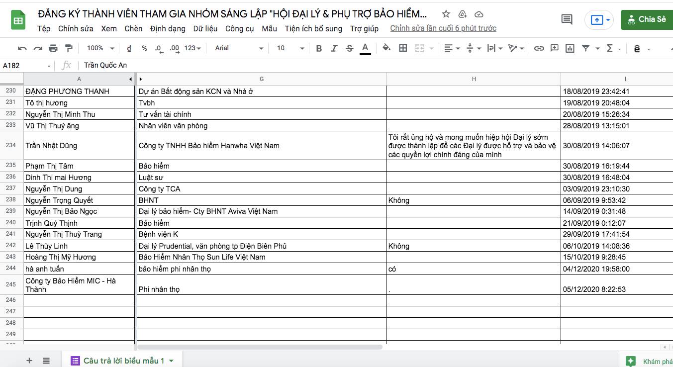Insert a comment from toolbar
The image size is (673, 367).
point(554,48)
